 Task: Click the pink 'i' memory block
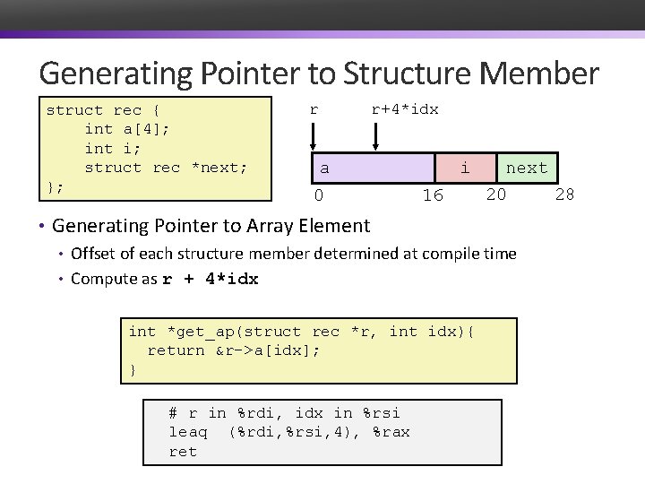pos(465,168)
